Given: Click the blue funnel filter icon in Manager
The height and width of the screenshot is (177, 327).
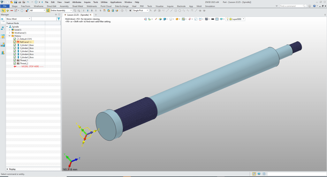Looking at the screenshot, I should pos(58,19).
